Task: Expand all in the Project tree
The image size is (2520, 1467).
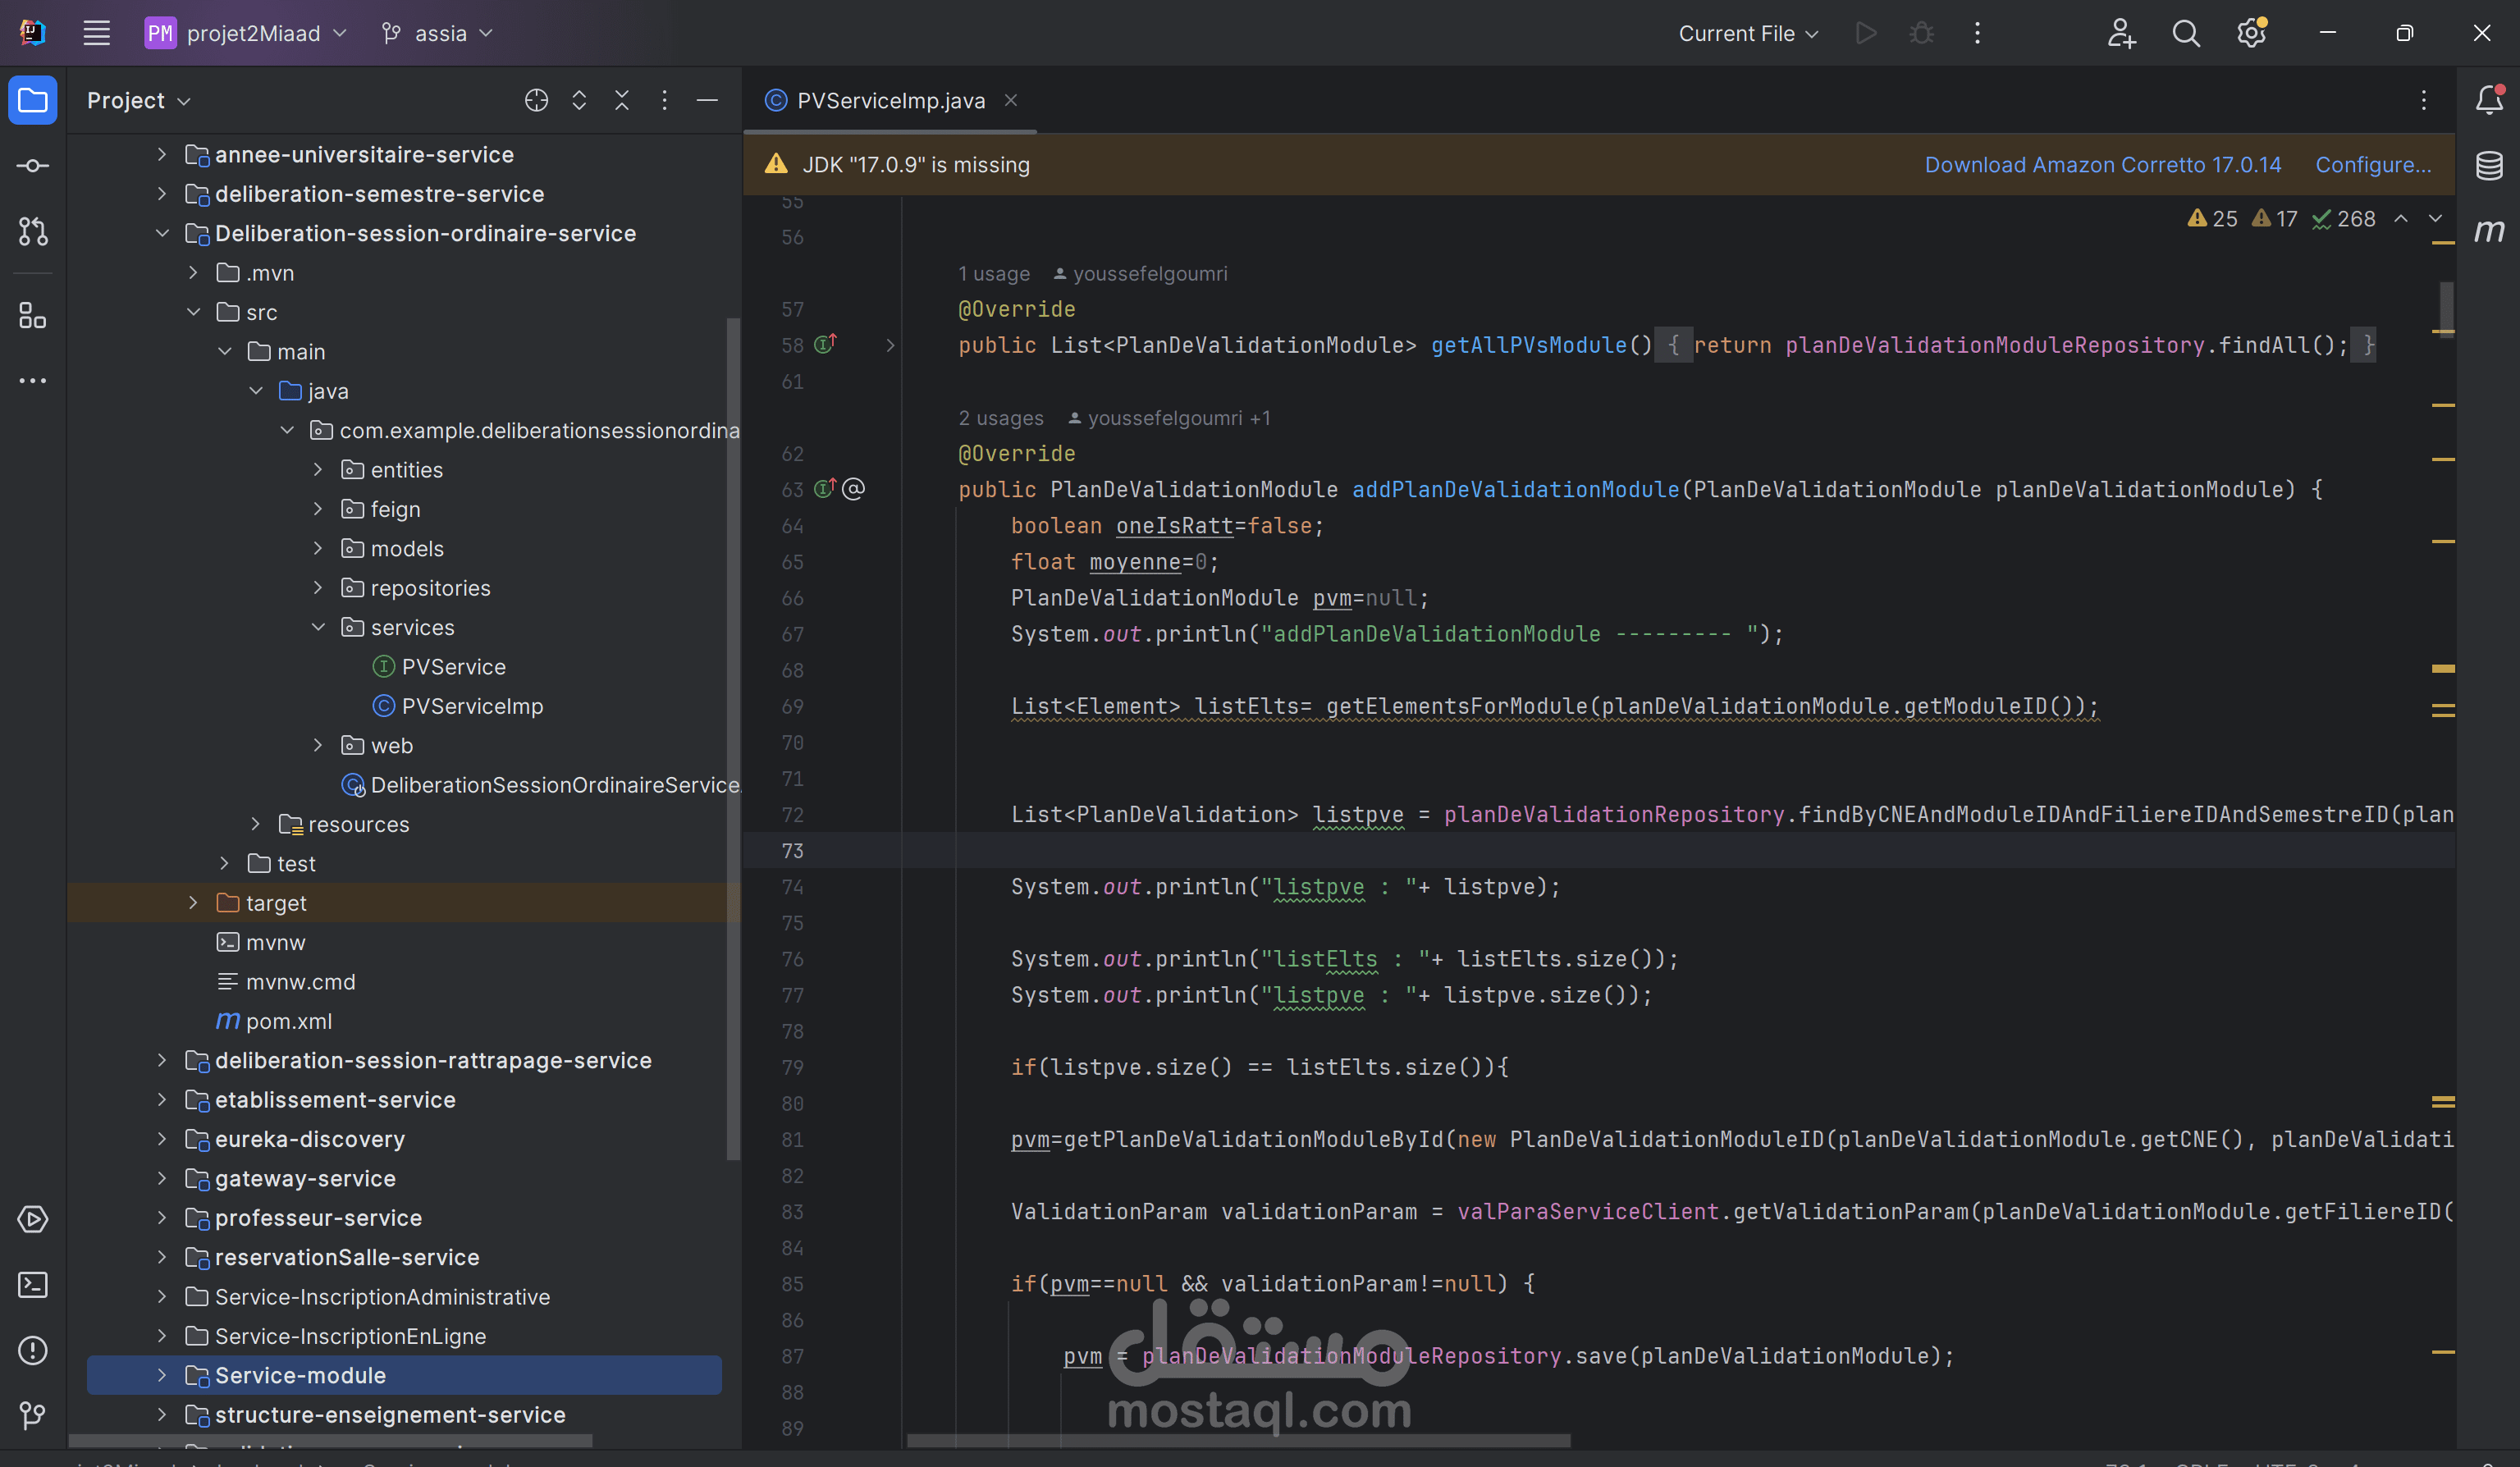Action: pos(579,100)
